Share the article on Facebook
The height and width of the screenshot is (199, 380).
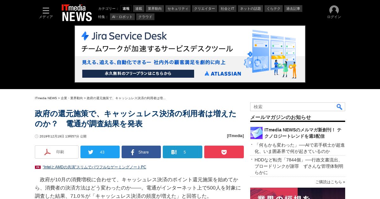(x=141, y=152)
